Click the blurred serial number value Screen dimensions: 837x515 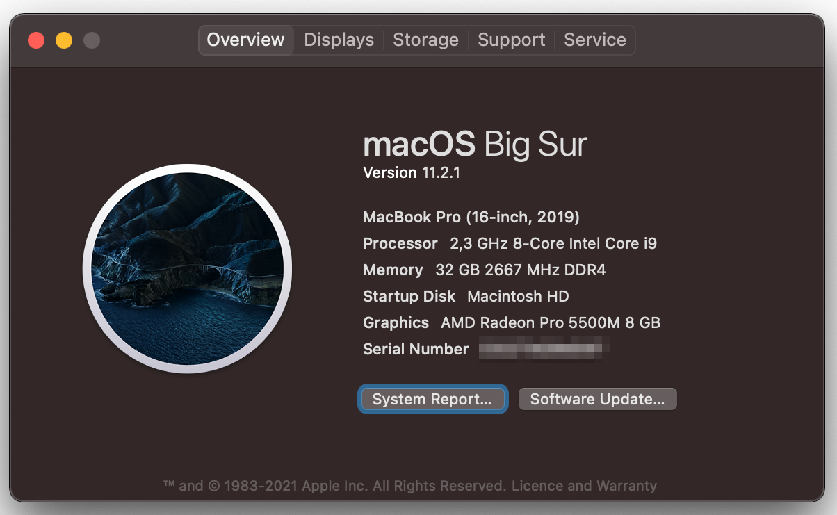coord(544,349)
